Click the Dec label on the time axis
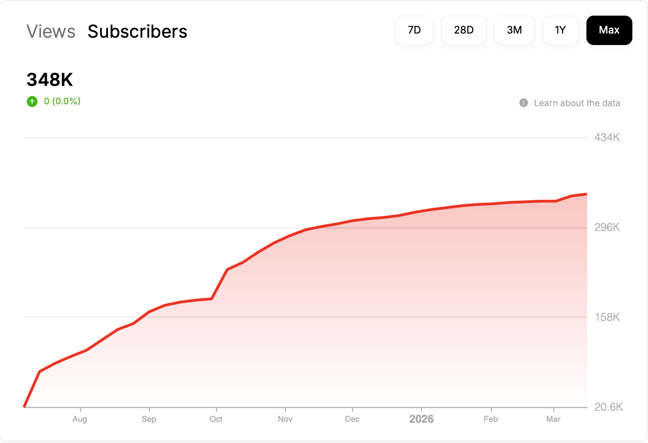 coord(352,419)
